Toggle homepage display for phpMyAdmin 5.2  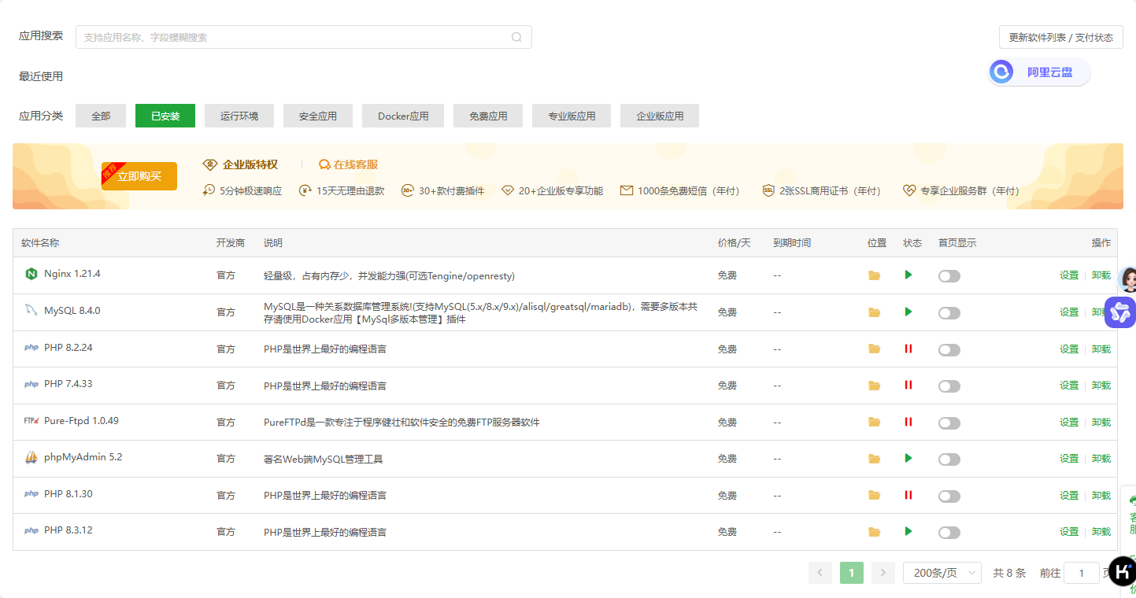point(949,460)
